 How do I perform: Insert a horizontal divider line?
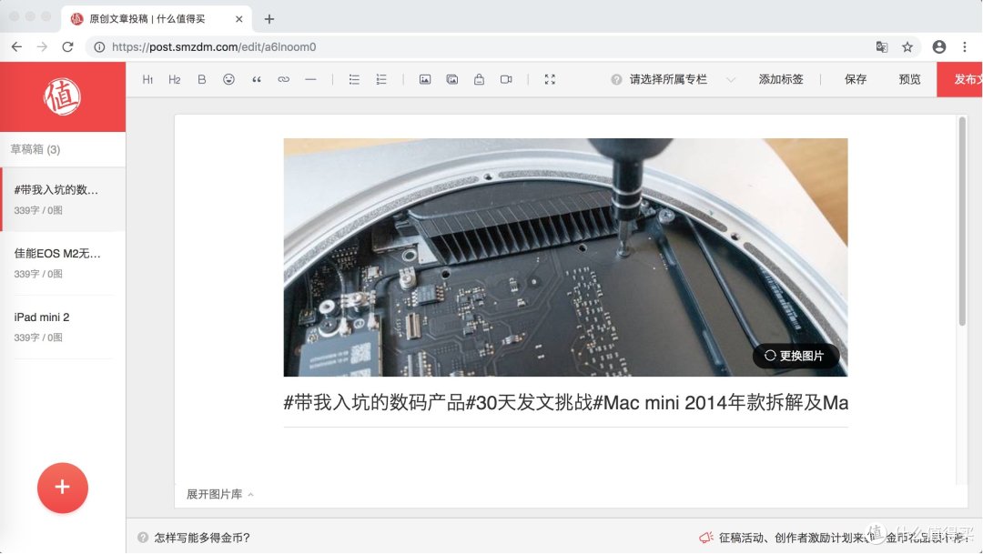click(x=310, y=79)
